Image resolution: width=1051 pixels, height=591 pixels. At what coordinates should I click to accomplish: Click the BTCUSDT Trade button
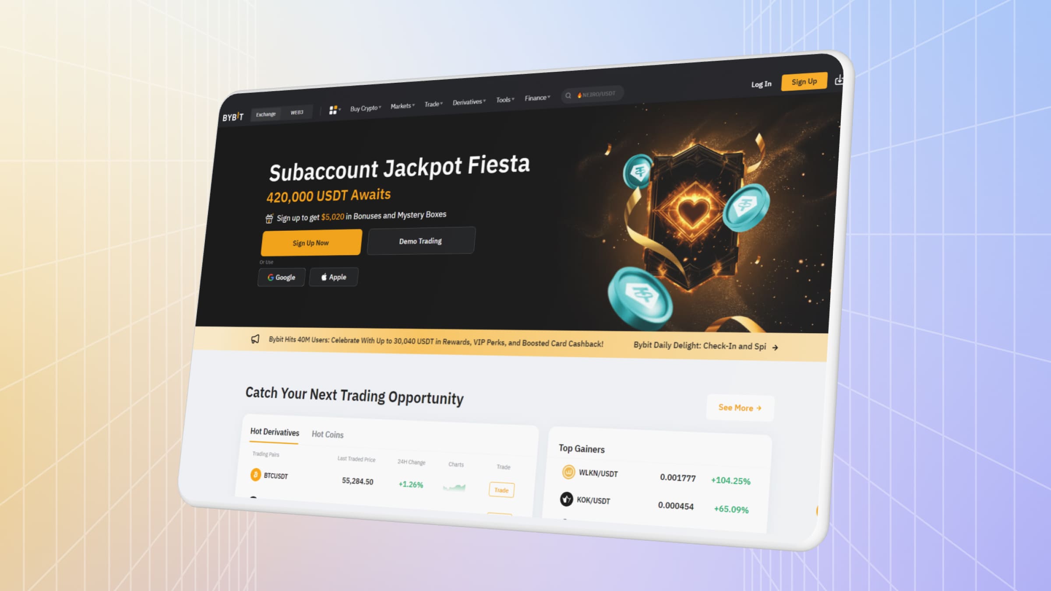pos(501,490)
